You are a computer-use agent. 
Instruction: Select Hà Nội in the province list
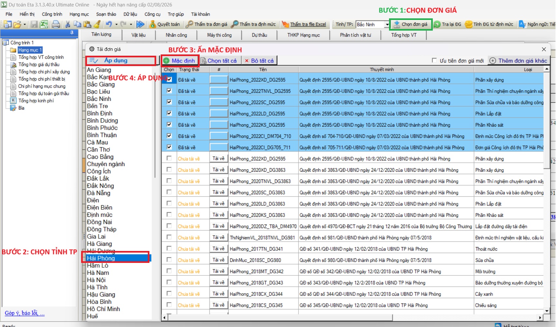point(96,280)
